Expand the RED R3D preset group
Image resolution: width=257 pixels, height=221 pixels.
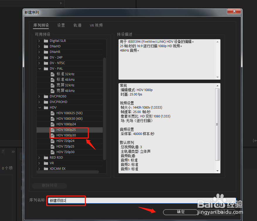click(39, 157)
